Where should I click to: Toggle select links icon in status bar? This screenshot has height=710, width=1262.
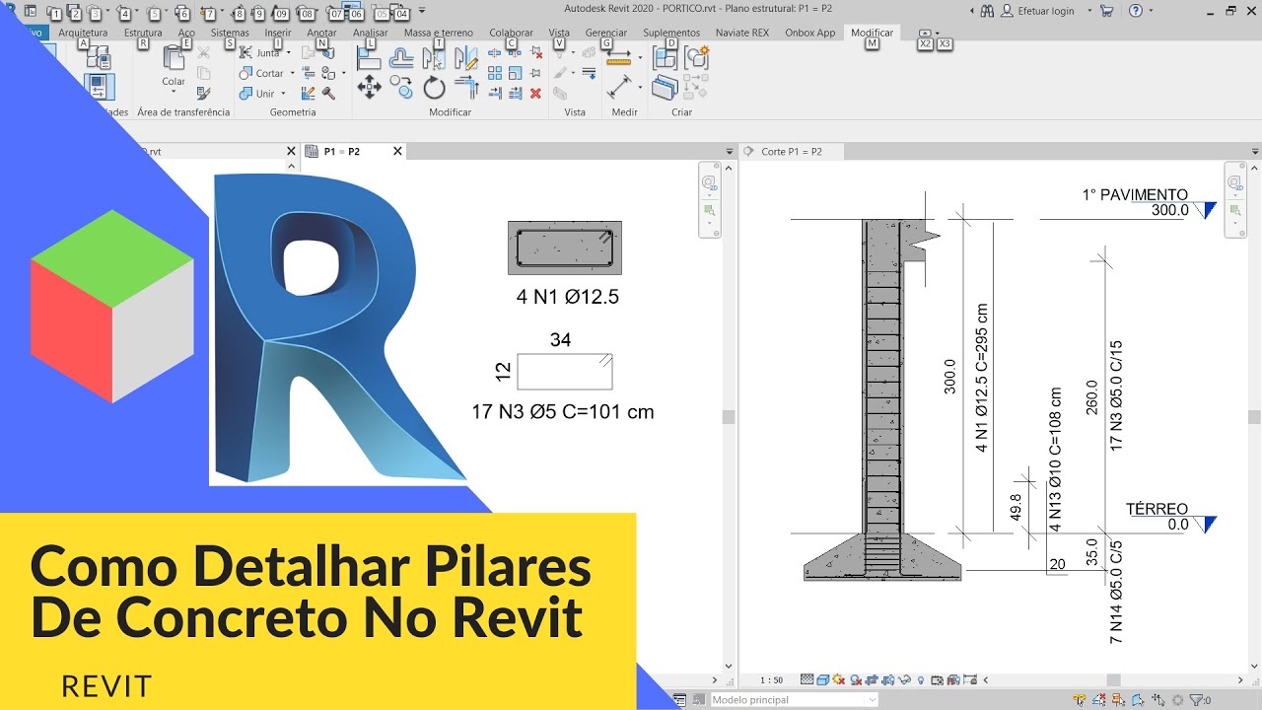pos(1081,700)
